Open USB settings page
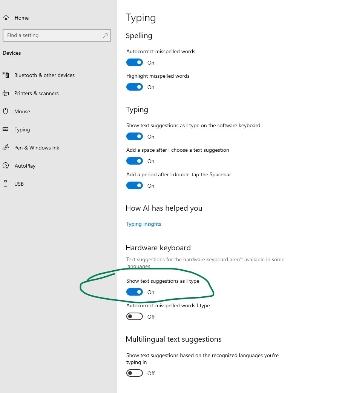Viewport: 345px width, 393px height. click(x=19, y=184)
